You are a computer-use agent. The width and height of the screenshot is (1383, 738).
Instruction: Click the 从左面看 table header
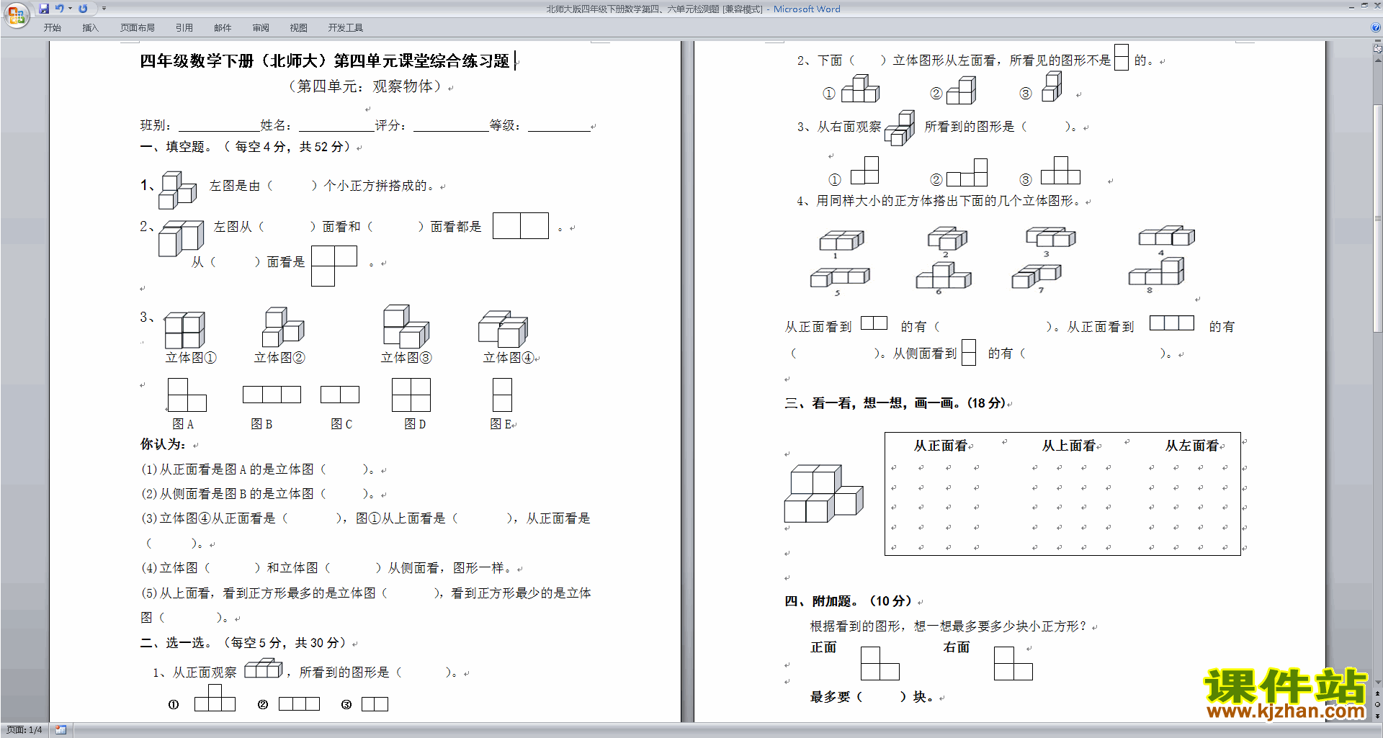tap(1192, 446)
